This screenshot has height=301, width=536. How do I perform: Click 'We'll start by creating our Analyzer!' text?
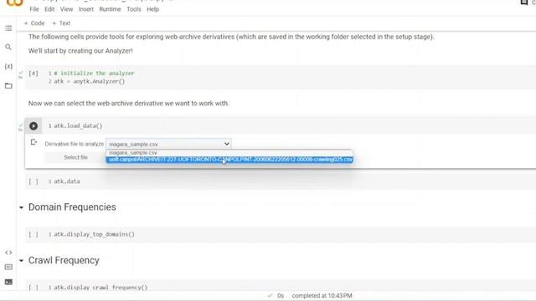80,51
